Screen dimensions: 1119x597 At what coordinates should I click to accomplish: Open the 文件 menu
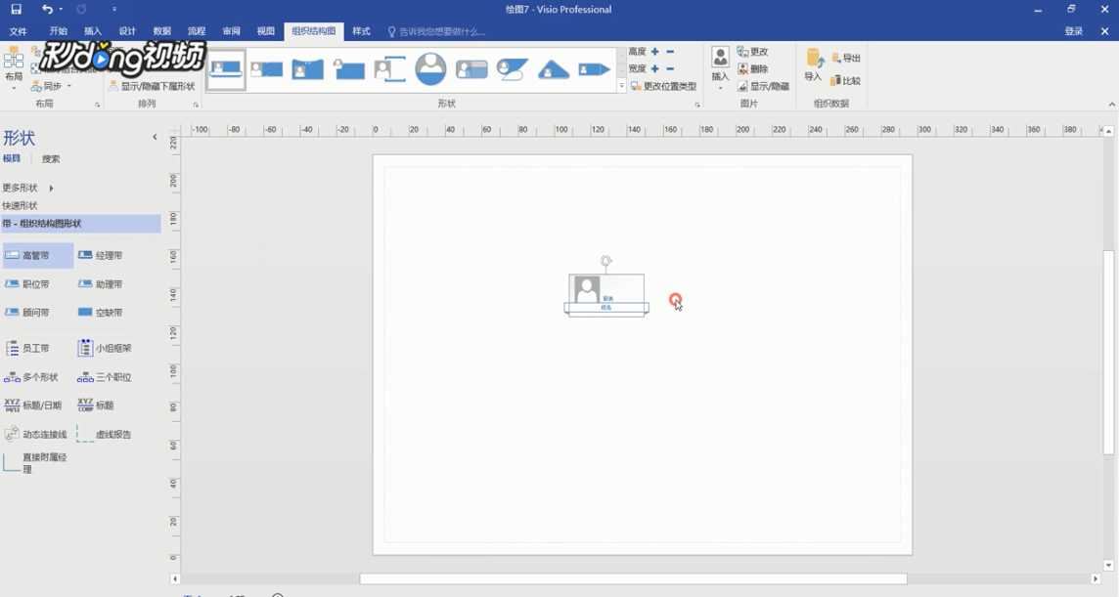click(x=18, y=31)
